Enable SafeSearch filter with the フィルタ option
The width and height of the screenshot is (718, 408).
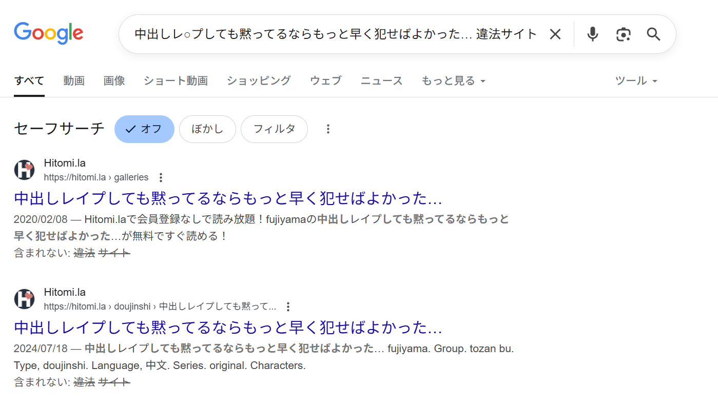[x=274, y=129]
